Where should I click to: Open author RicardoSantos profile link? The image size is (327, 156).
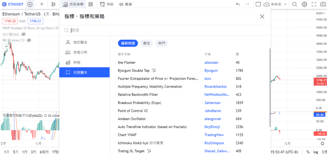[x=216, y=87]
